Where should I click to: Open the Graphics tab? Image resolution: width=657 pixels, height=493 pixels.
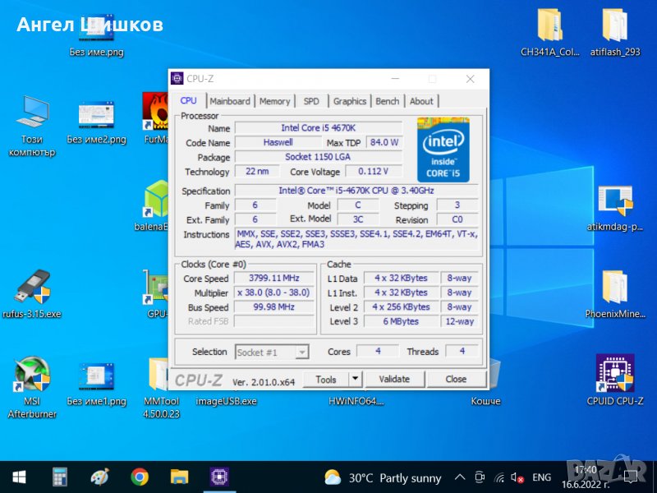pyautogui.click(x=349, y=101)
